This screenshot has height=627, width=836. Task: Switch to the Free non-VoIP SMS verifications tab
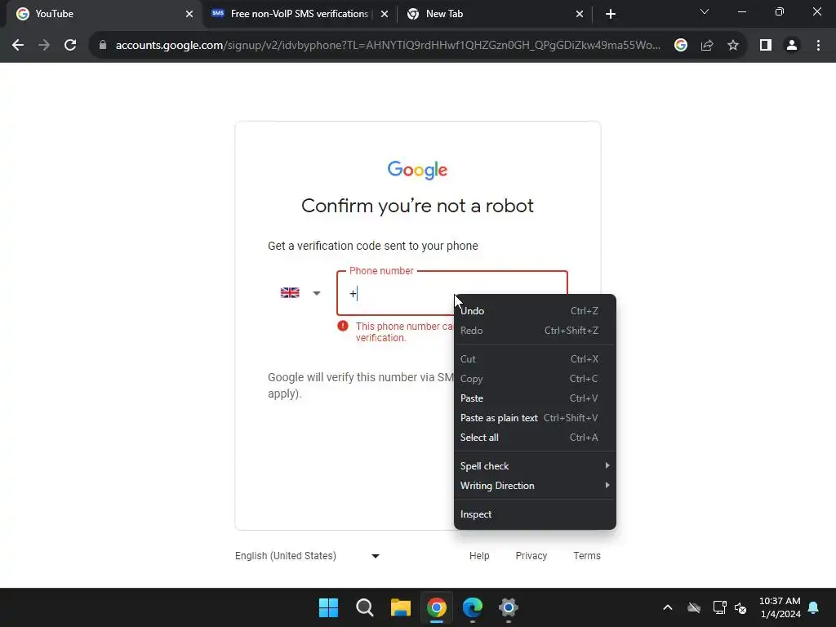click(300, 14)
